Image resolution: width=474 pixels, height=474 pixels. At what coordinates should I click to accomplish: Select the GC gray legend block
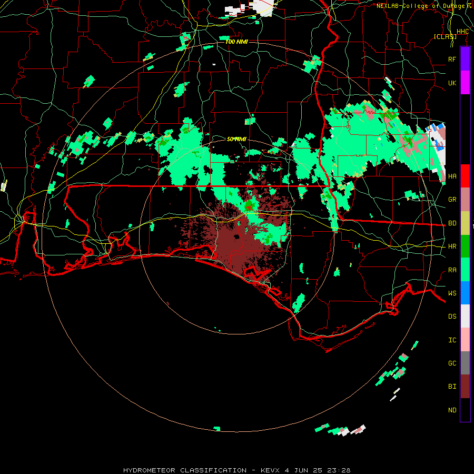[x=465, y=363]
